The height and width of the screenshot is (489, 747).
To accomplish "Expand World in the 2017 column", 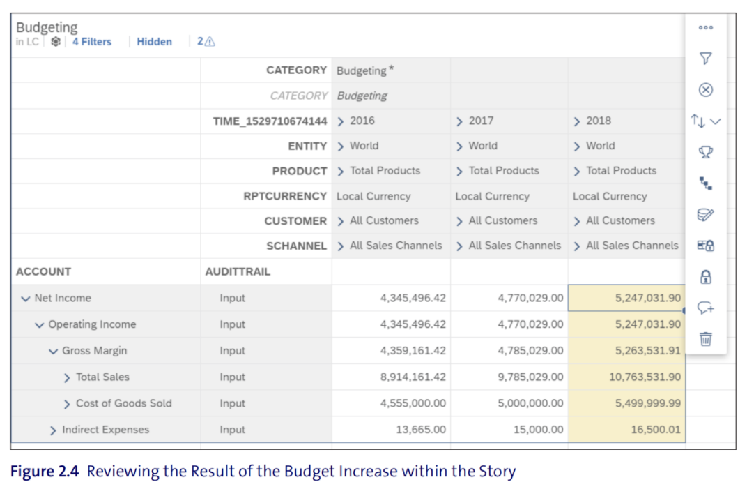I will coord(459,146).
